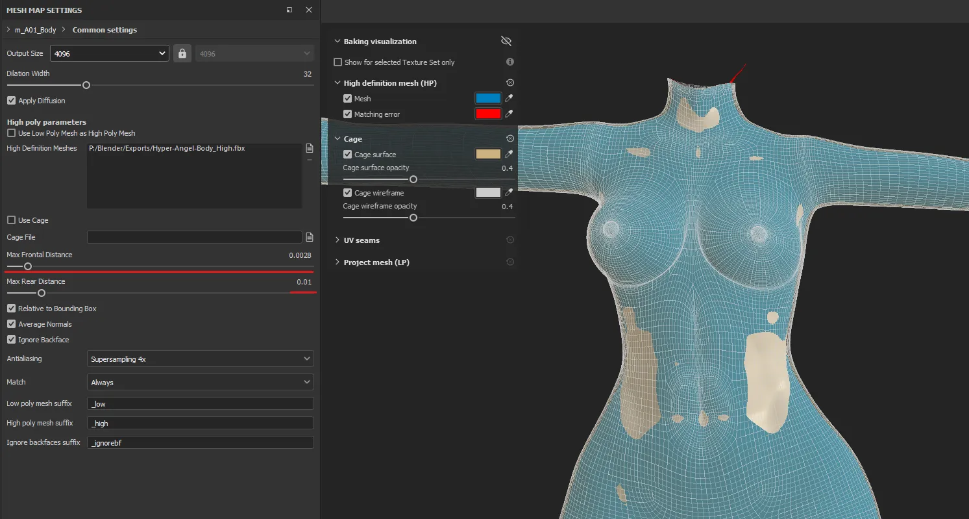Click the Ignore backfaces suffix field
Viewport: 969px width, 519px height.
coord(200,442)
